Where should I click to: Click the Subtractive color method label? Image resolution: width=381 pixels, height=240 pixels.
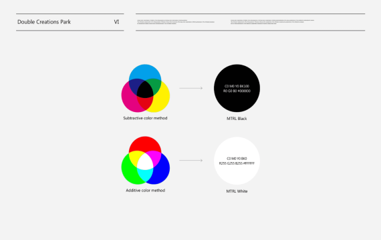[x=145, y=118]
